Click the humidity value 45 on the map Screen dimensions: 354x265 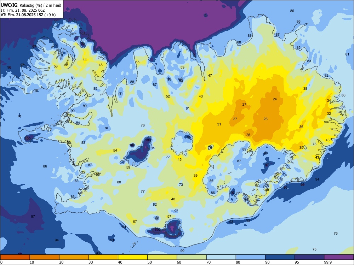pos(179,160)
